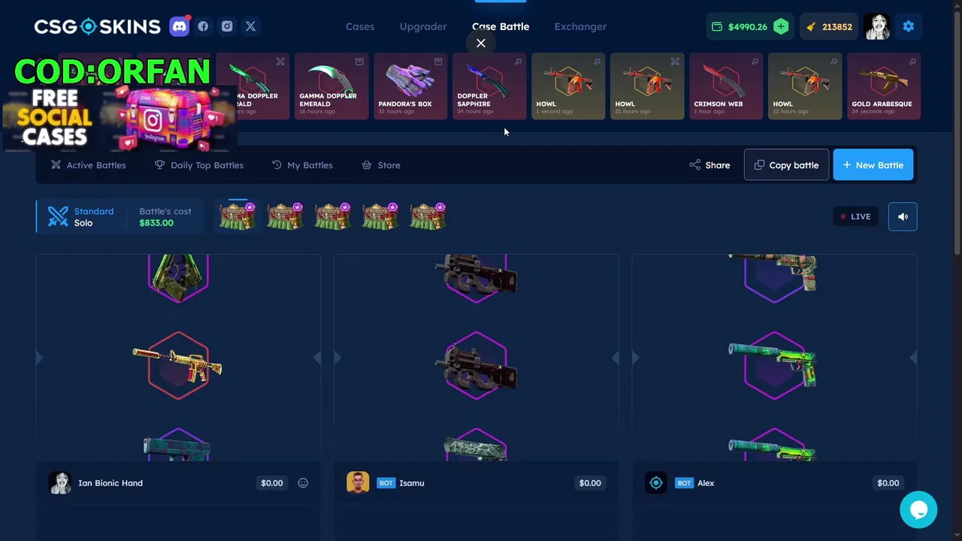
Task: Go to the Cases page
Action: [x=360, y=26]
